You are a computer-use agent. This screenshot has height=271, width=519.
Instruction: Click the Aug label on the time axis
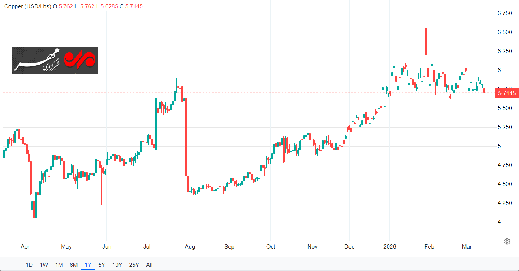(x=190, y=247)
